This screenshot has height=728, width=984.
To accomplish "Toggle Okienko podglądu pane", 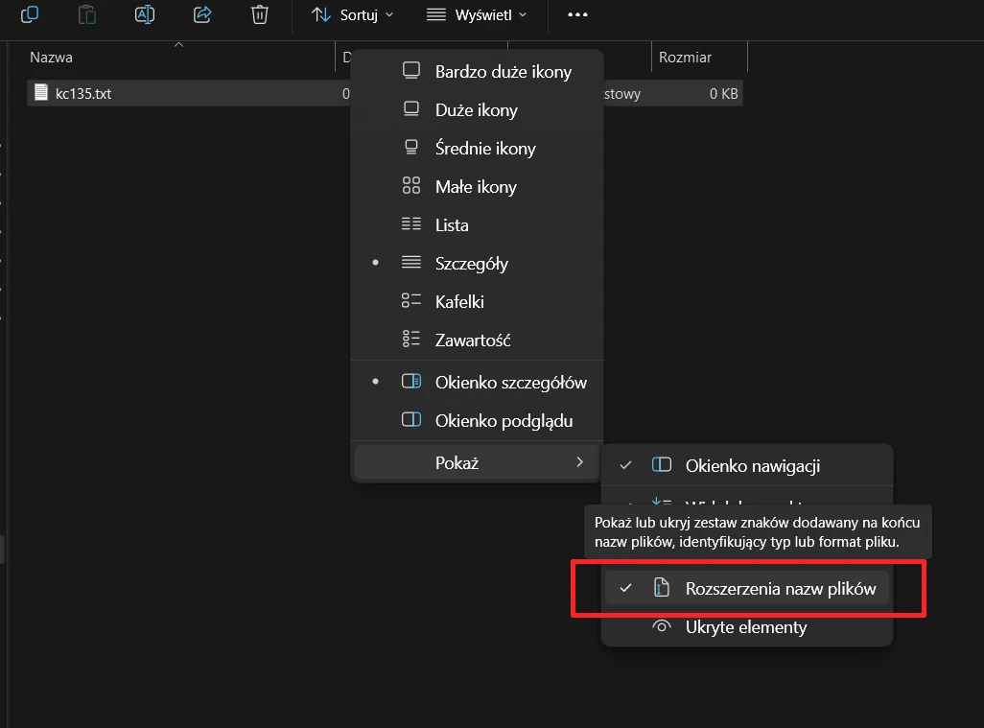I will click(477, 420).
